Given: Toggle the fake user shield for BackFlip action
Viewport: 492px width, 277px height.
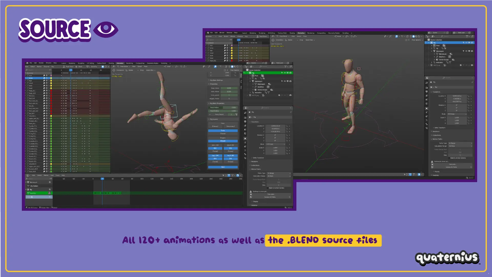Looking at the screenshot, I should (103, 67).
